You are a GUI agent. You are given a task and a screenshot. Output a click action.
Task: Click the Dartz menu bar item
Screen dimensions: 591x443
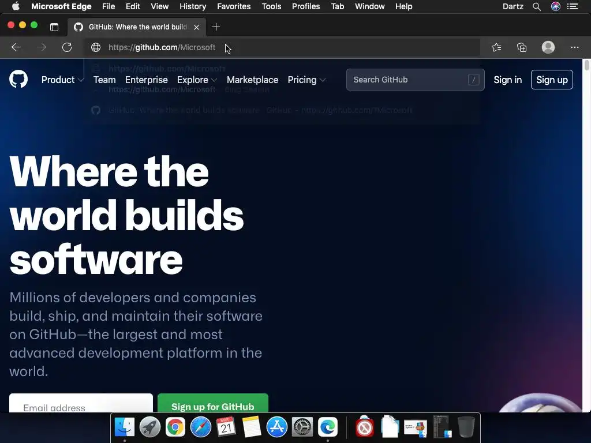point(513,6)
